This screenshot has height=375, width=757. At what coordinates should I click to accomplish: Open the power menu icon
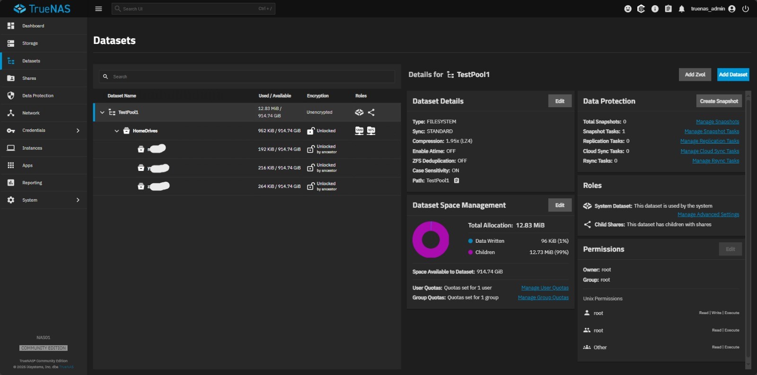coord(745,9)
